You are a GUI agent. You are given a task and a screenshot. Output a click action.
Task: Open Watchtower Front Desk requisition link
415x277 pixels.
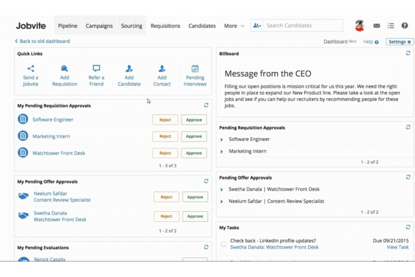[x=59, y=153]
